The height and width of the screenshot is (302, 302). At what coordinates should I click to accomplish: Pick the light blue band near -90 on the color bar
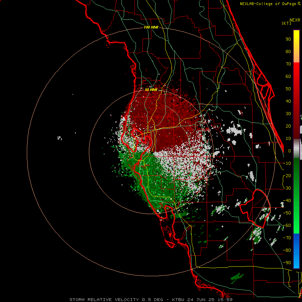tap(296, 262)
